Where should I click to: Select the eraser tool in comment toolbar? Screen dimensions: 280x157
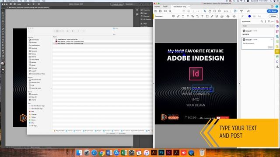[217, 16]
